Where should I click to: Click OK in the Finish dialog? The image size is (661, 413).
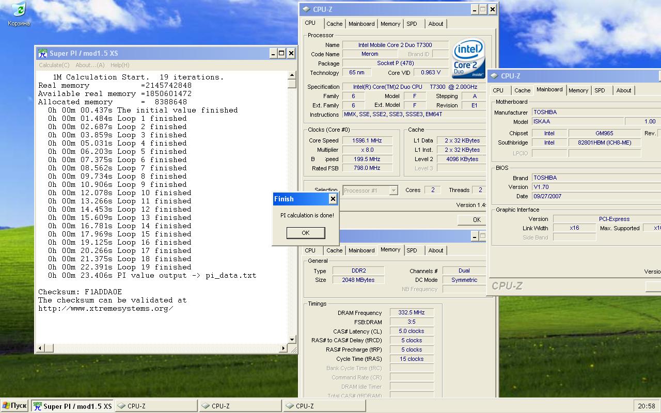pos(306,233)
